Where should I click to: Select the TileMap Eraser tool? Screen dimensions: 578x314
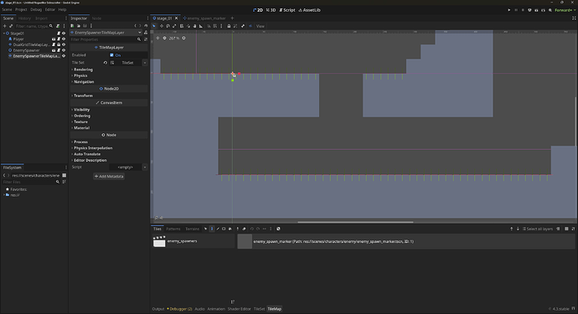coord(244,229)
